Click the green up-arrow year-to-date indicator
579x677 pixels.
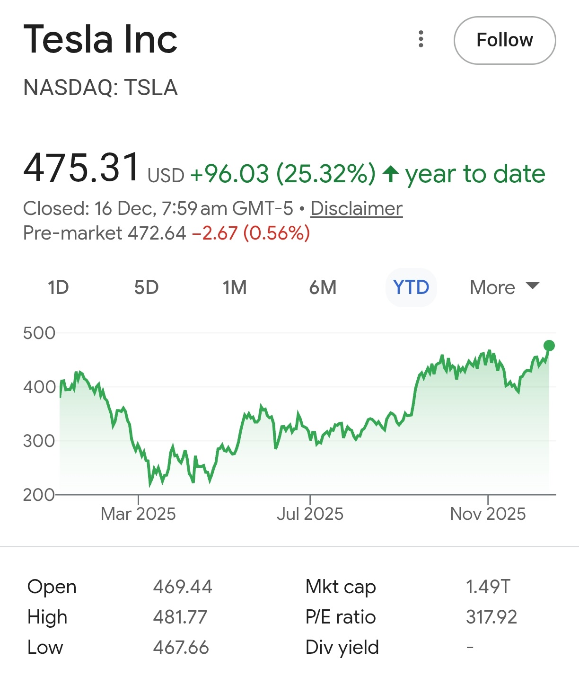pyautogui.click(x=391, y=174)
